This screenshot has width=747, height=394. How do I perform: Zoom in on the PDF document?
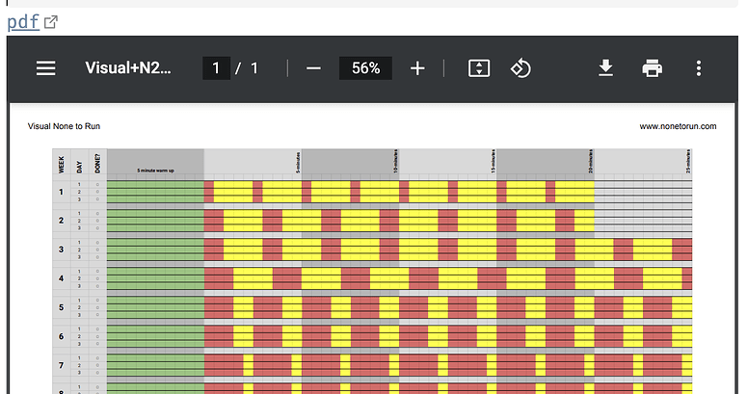click(x=417, y=68)
